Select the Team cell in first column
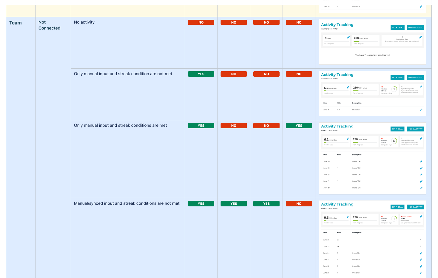The height and width of the screenshot is (278, 438). coord(16,23)
